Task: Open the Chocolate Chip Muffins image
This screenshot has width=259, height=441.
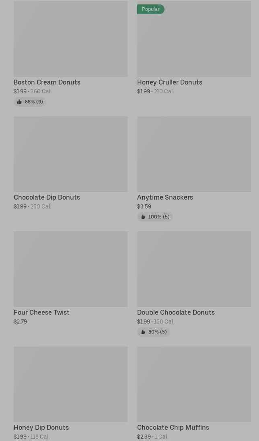Action: click(x=194, y=384)
